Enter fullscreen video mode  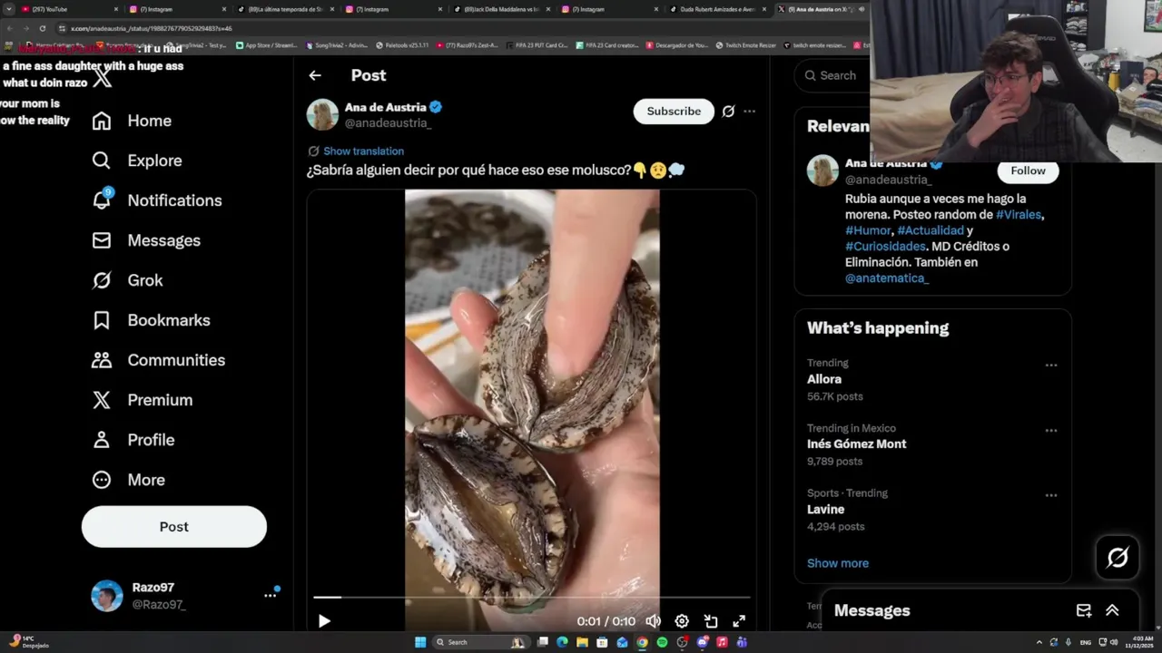pyautogui.click(x=739, y=621)
